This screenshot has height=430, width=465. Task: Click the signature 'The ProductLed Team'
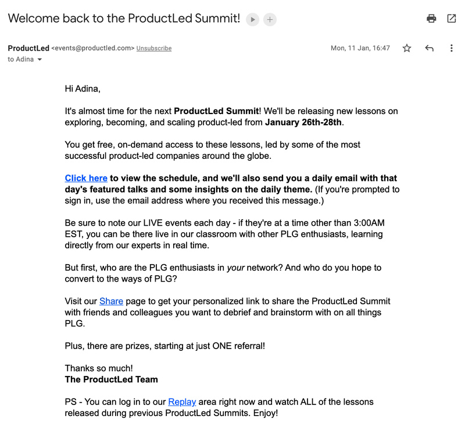point(111,379)
